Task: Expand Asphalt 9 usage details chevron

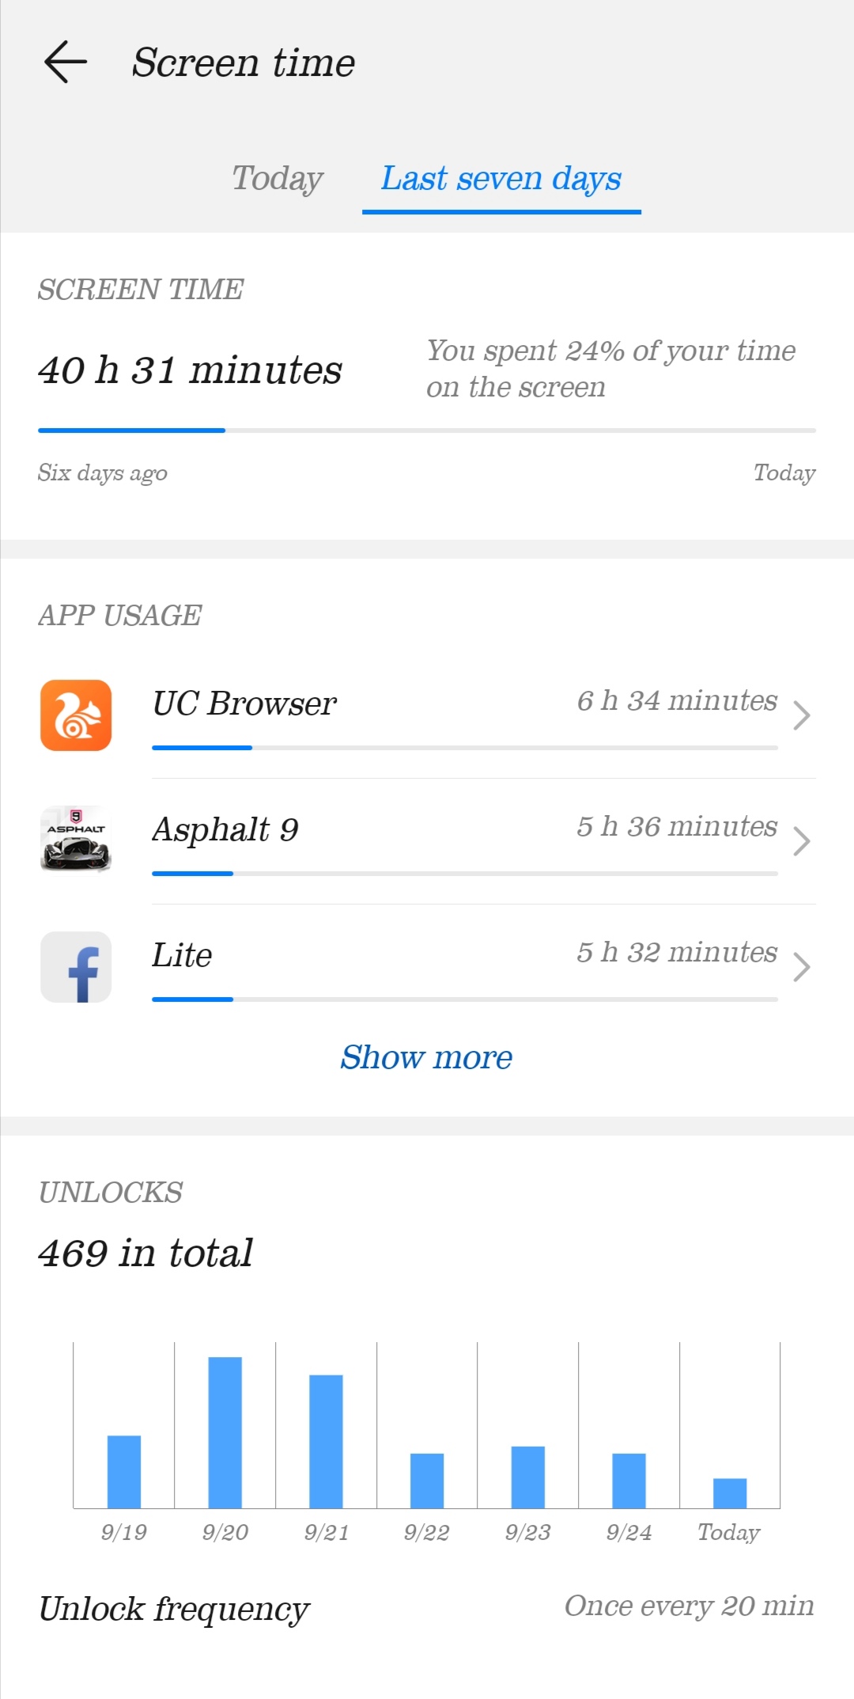Action: pos(801,841)
